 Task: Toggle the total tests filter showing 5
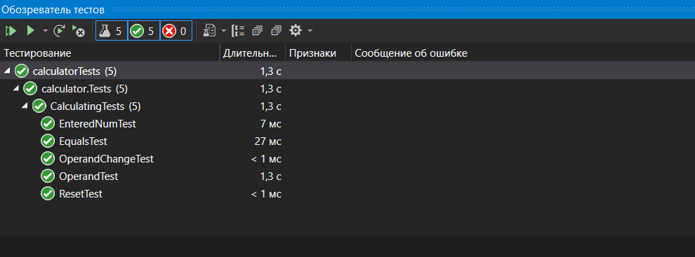[x=111, y=31]
